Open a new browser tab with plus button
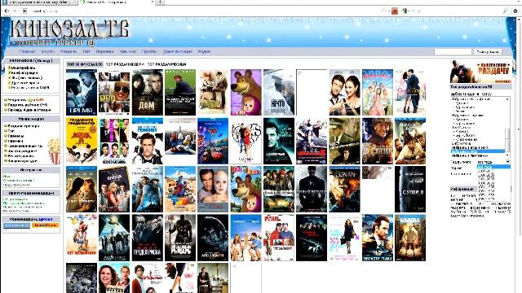This screenshot has width=522, height=293. 160,2
